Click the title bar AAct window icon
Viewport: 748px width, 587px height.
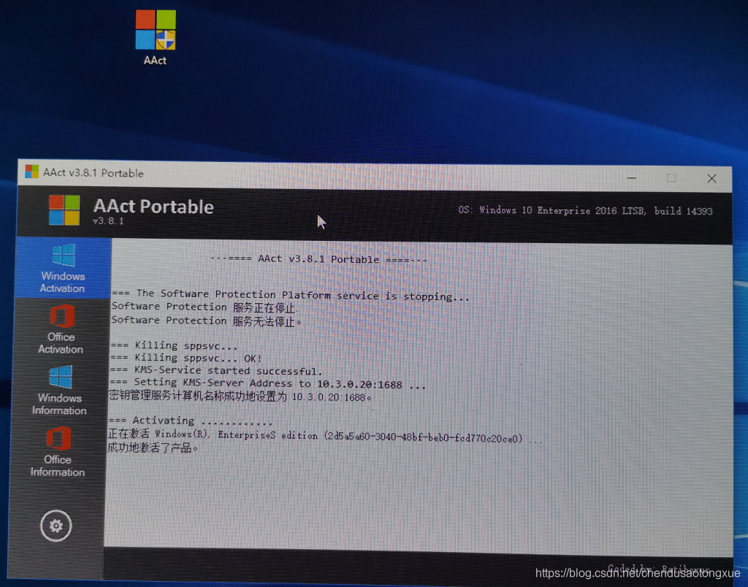32,172
